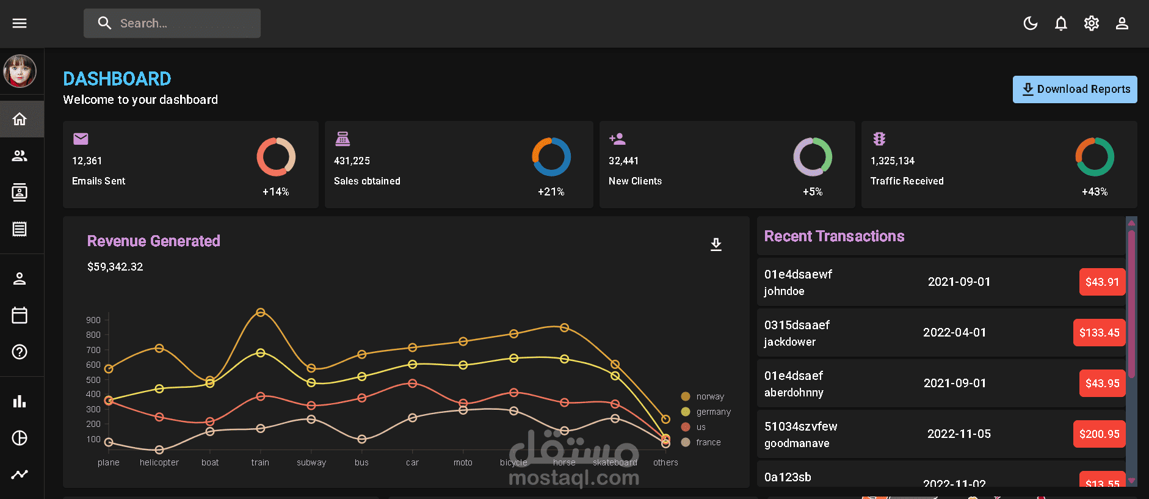Click the norway peak point at train
The width and height of the screenshot is (1149, 499).
(261, 312)
